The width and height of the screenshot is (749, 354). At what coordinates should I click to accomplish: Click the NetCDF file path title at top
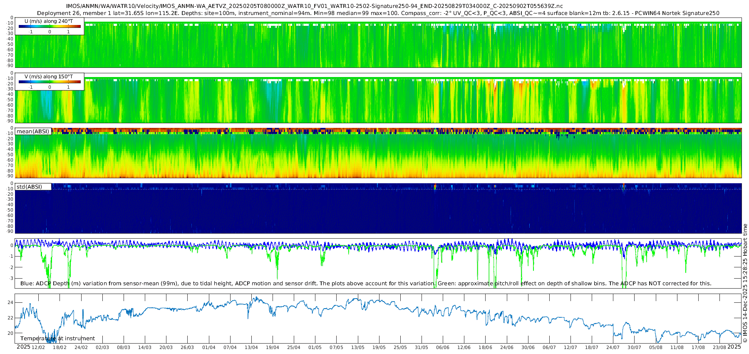(315, 6)
